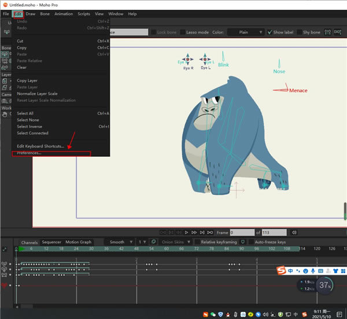Enable Relative keyframing checkbox
The image size is (347, 319).
197,242
